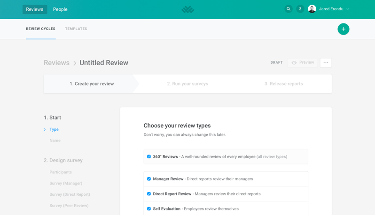This screenshot has width=375, height=215.
Task: Open Survey (Peer Review) in sidebar
Action: tap(69, 206)
